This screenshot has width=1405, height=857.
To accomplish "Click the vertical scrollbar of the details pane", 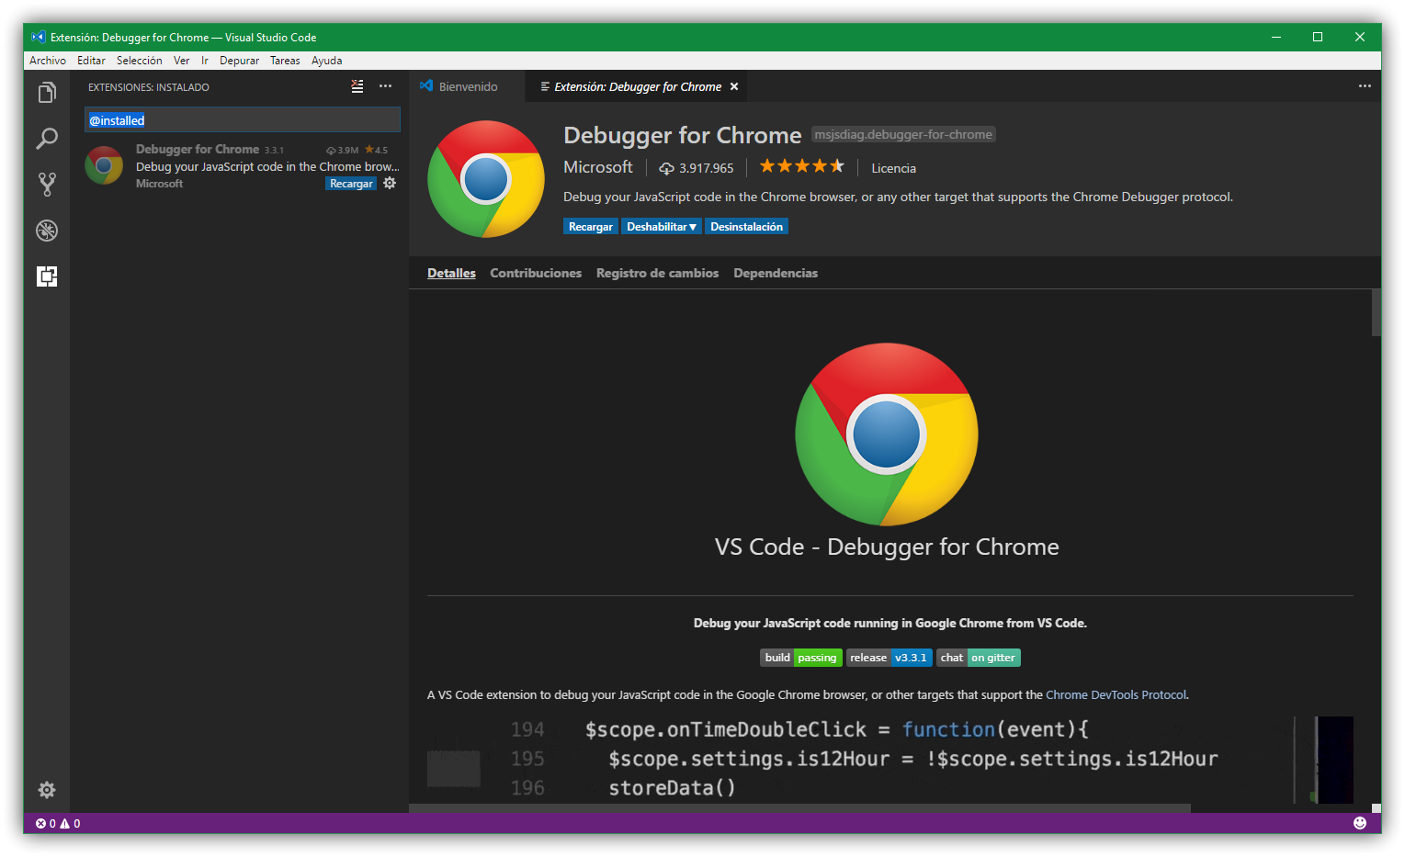I will [1376, 313].
